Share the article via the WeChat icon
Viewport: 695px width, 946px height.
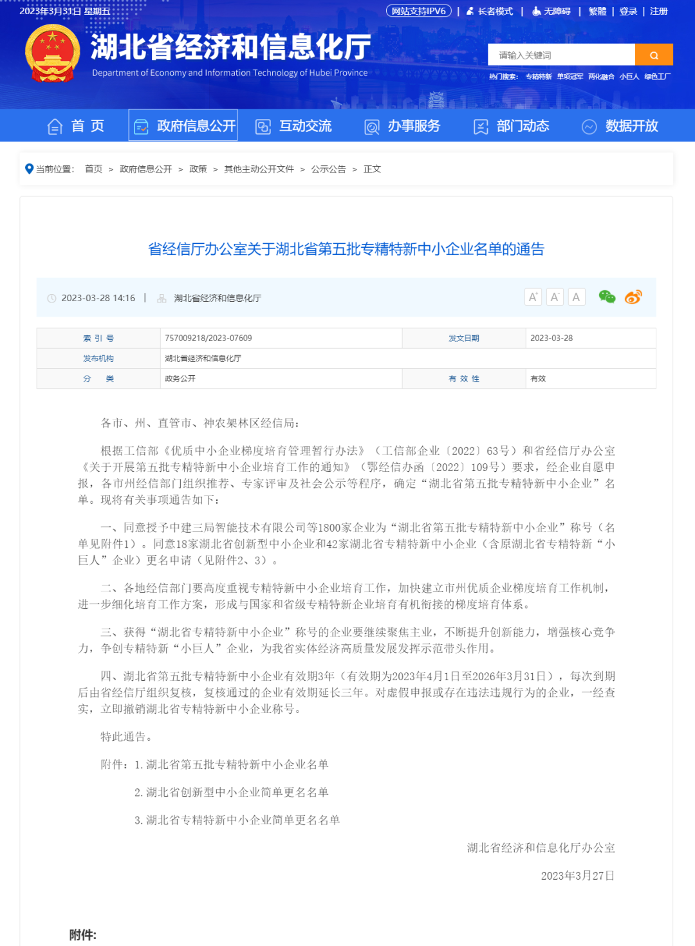tap(606, 297)
